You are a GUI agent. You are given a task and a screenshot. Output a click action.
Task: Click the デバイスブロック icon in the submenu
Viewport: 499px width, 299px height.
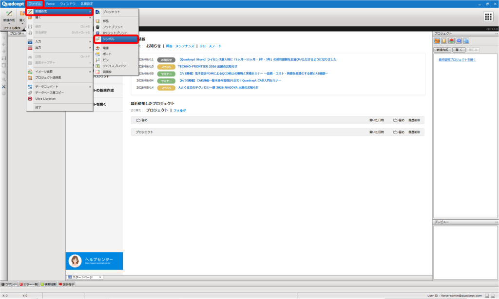point(97,66)
